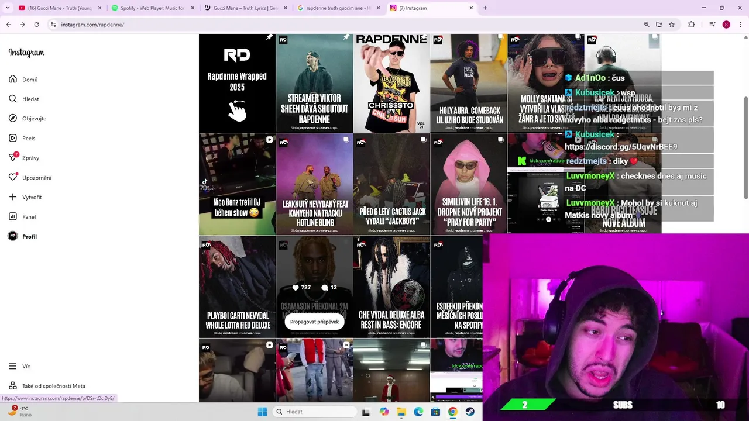Click the Instagram logo
This screenshot has height=421, width=749.
26,53
